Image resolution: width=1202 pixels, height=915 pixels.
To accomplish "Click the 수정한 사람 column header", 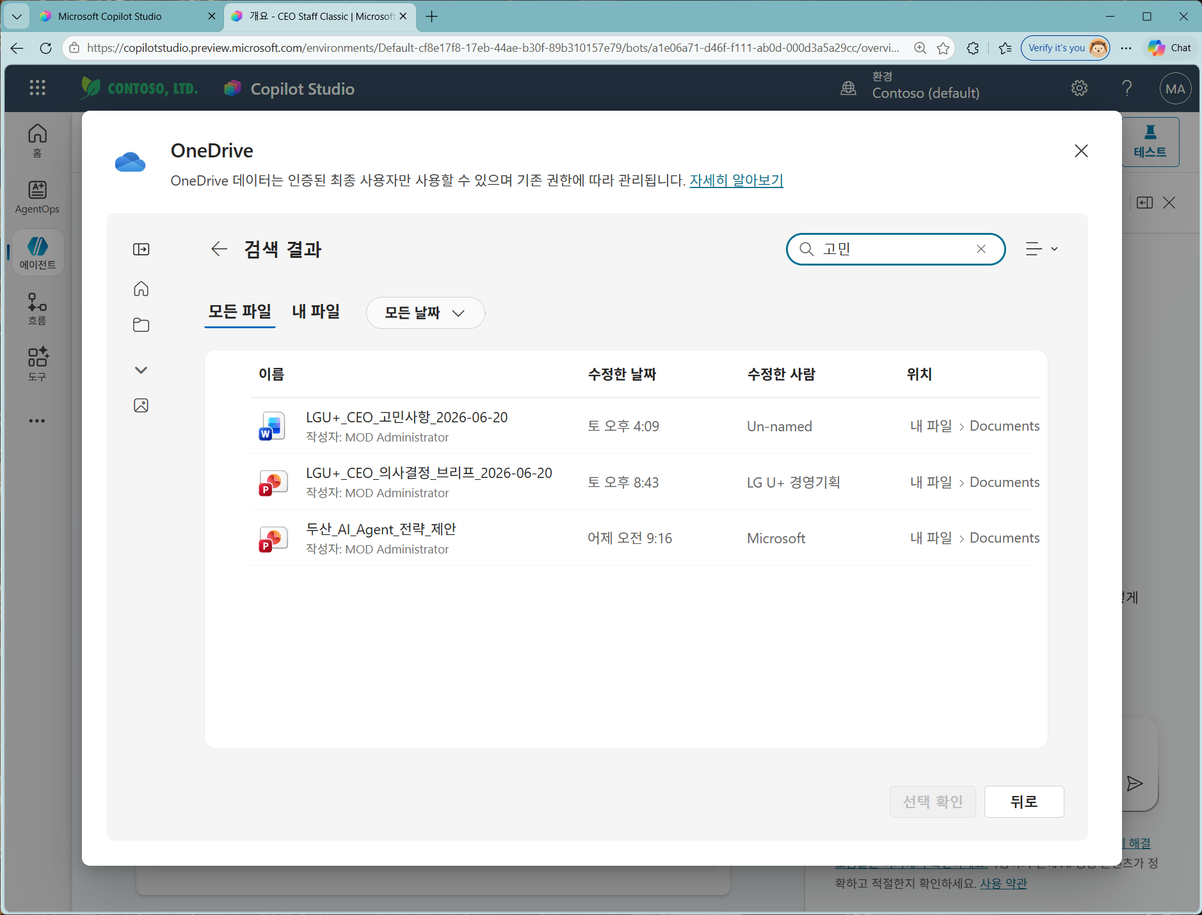I will click(781, 374).
